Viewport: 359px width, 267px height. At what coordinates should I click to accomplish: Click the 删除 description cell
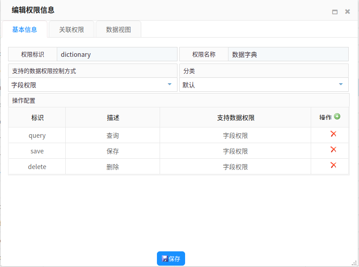[113, 167]
